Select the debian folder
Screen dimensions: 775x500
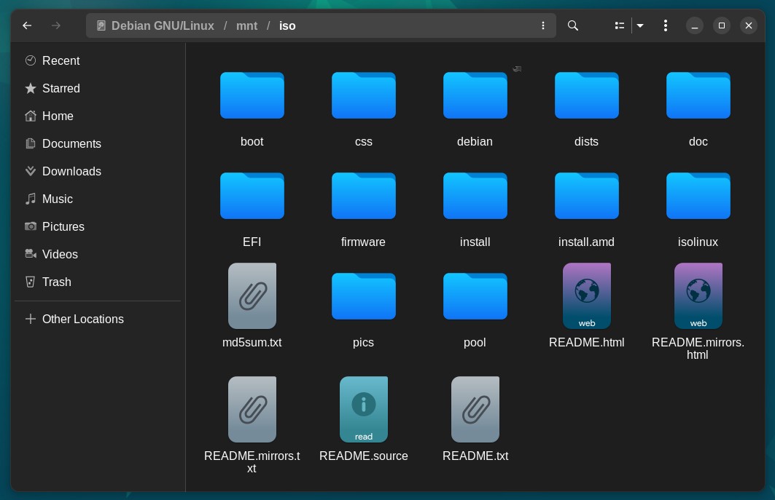(x=475, y=95)
